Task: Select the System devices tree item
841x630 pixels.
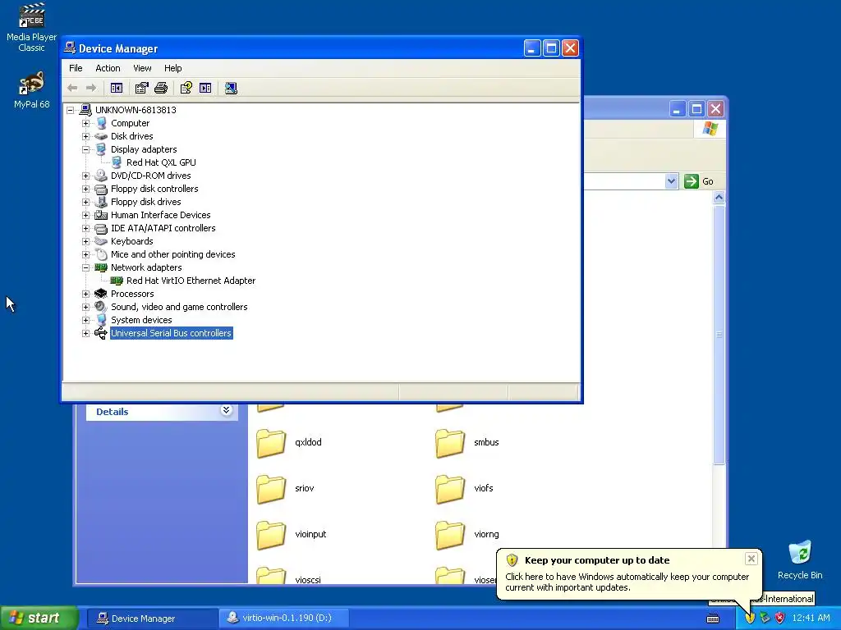Action: click(x=141, y=321)
